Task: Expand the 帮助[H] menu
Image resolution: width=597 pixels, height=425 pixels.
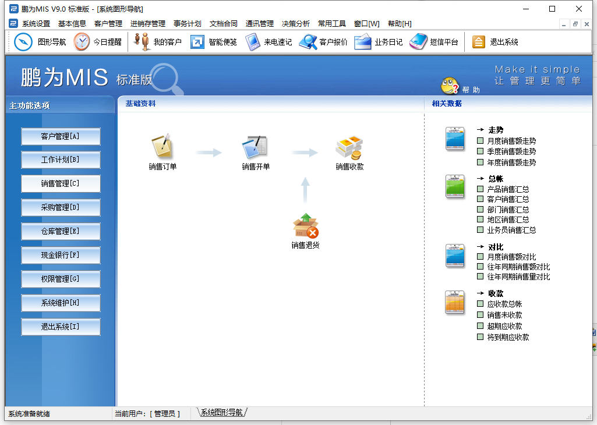Action: [x=399, y=24]
